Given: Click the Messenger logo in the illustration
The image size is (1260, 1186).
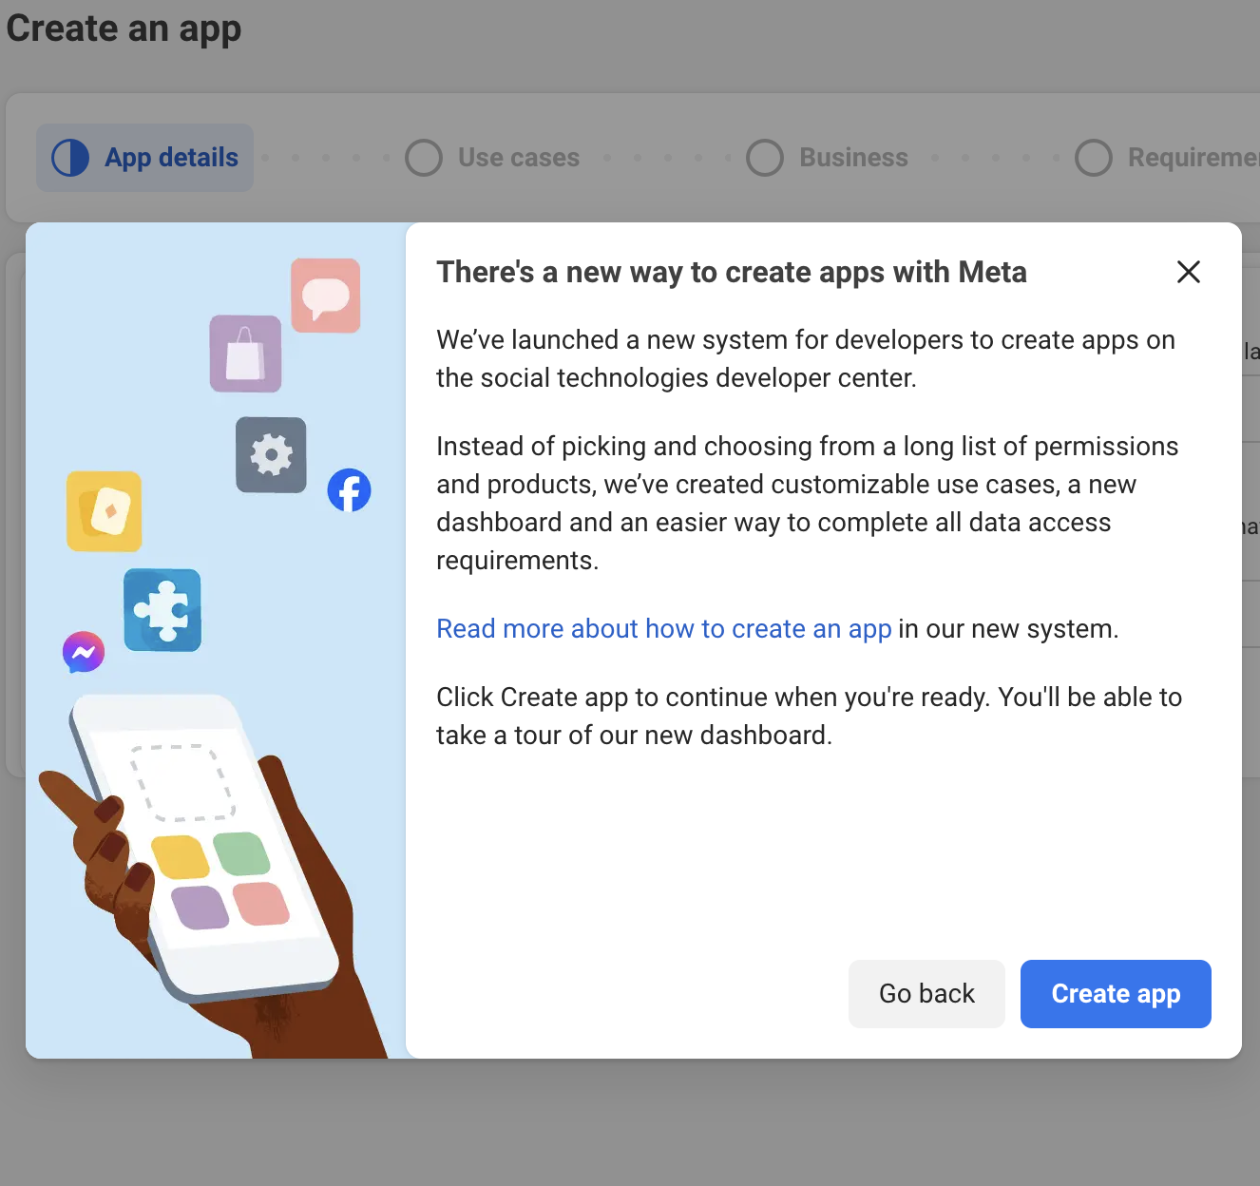Looking at the screenshot, I should (84, 652).
